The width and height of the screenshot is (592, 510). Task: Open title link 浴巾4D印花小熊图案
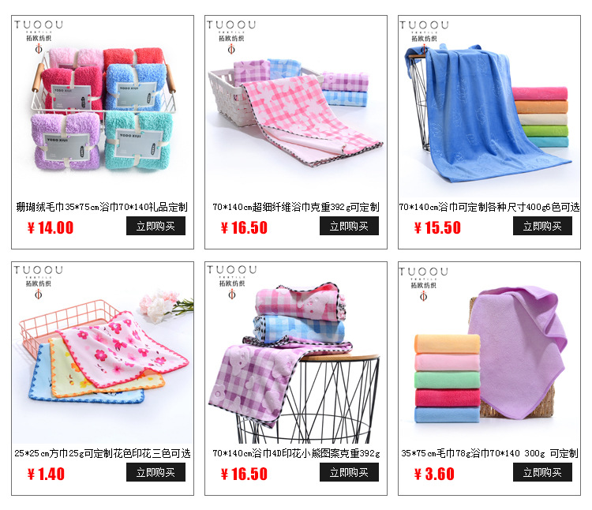pos(296,453)
